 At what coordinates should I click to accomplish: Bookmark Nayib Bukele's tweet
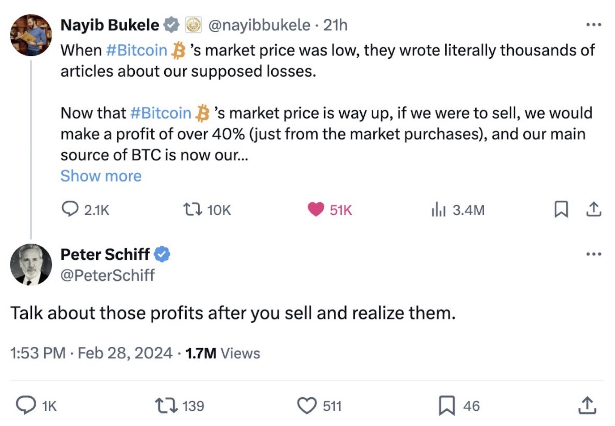pos(561,209)
